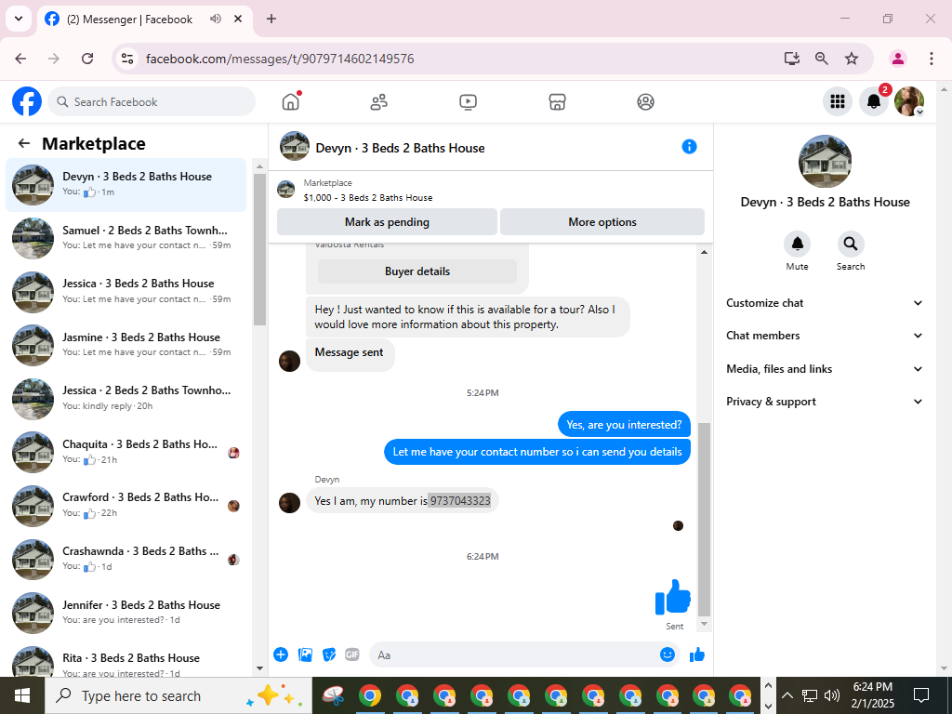
Task: Mute the conversation with the bell icon
Action: coord(797,245)
